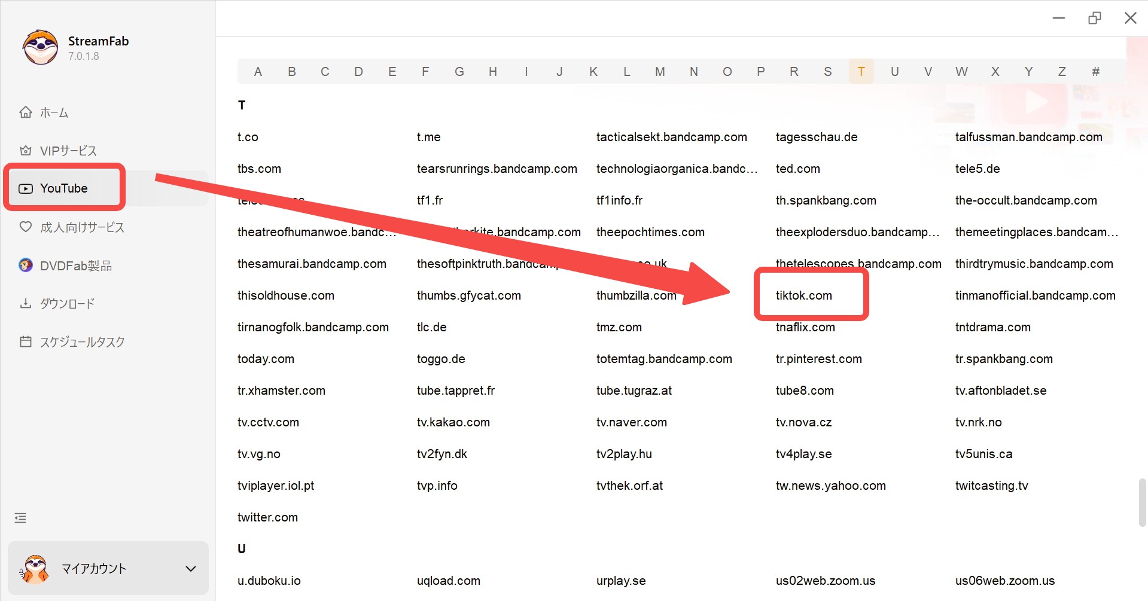Open the theepochtimes.com site link
The height and width of the screenshot is (601, 1148).
coord(650,232)
